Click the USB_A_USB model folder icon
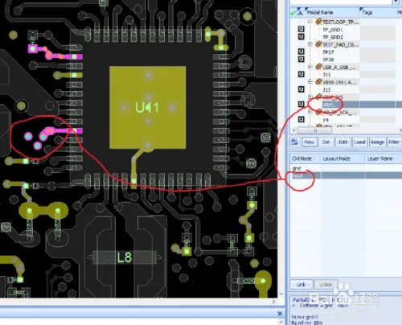Screen dimensions: 402x325 pos(318,67)
